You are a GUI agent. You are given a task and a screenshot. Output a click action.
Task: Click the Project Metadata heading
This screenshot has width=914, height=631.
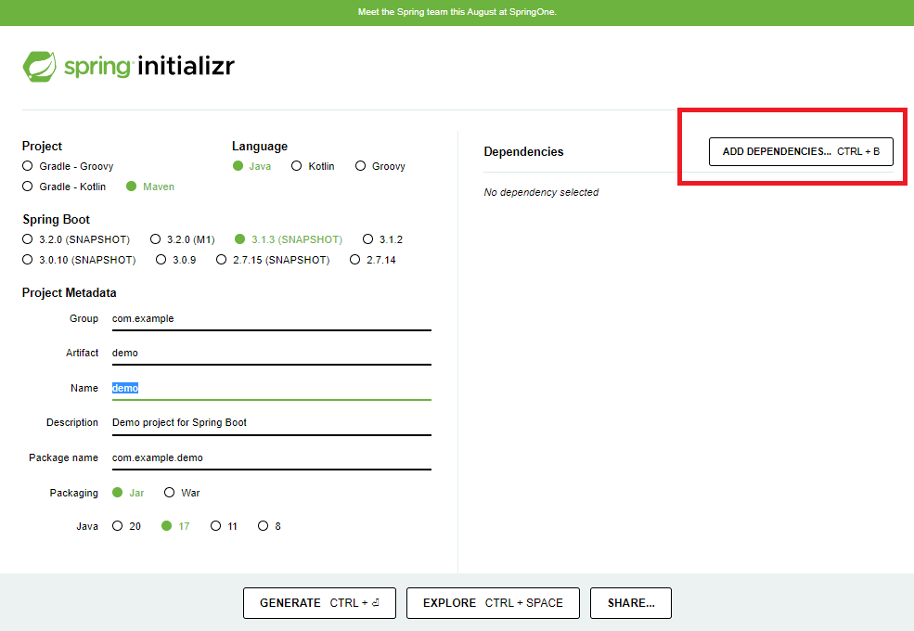click(69, 292)
